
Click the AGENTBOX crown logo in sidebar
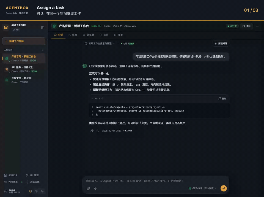6,27
